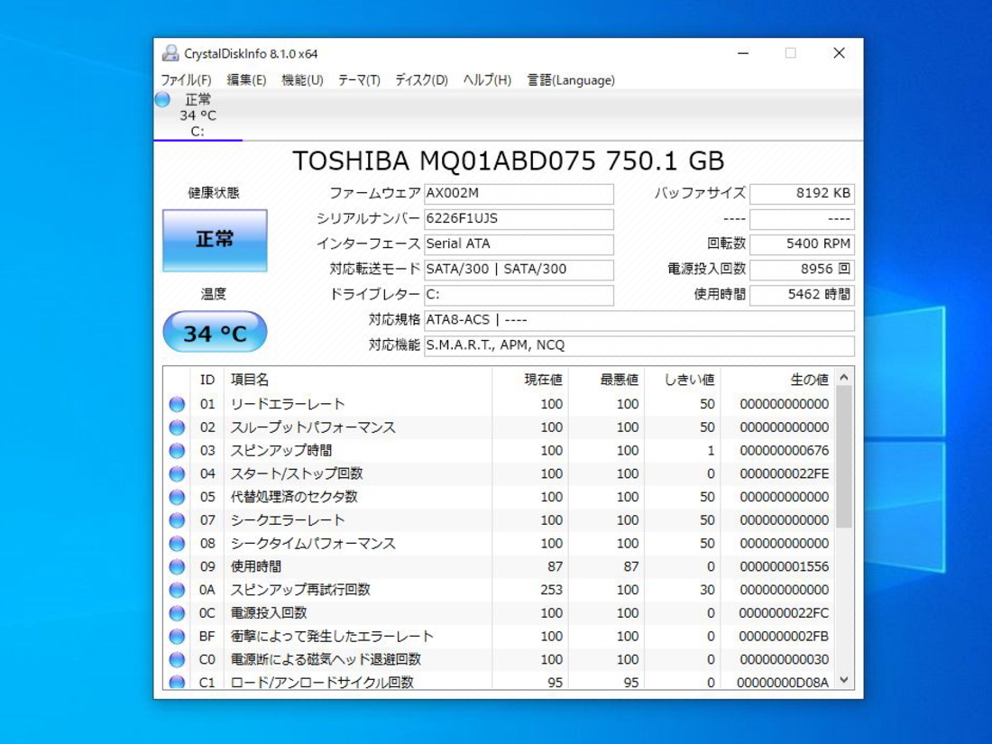Click status icon for row 08 シークタイムパフォーマンス
Viewport: 992px width, 744px height.
[177, 544]
